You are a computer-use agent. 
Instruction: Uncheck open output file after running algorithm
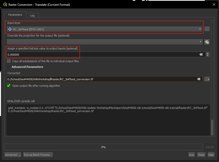[9, 86]
